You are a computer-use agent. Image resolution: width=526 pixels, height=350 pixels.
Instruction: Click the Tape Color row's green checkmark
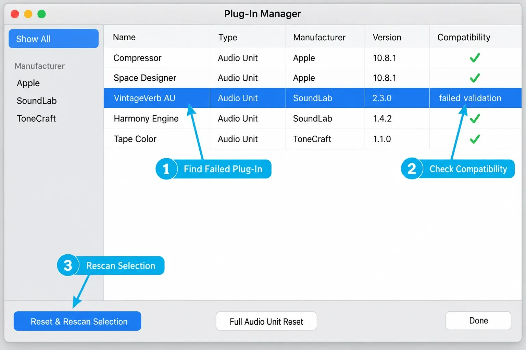click(475, 139)
